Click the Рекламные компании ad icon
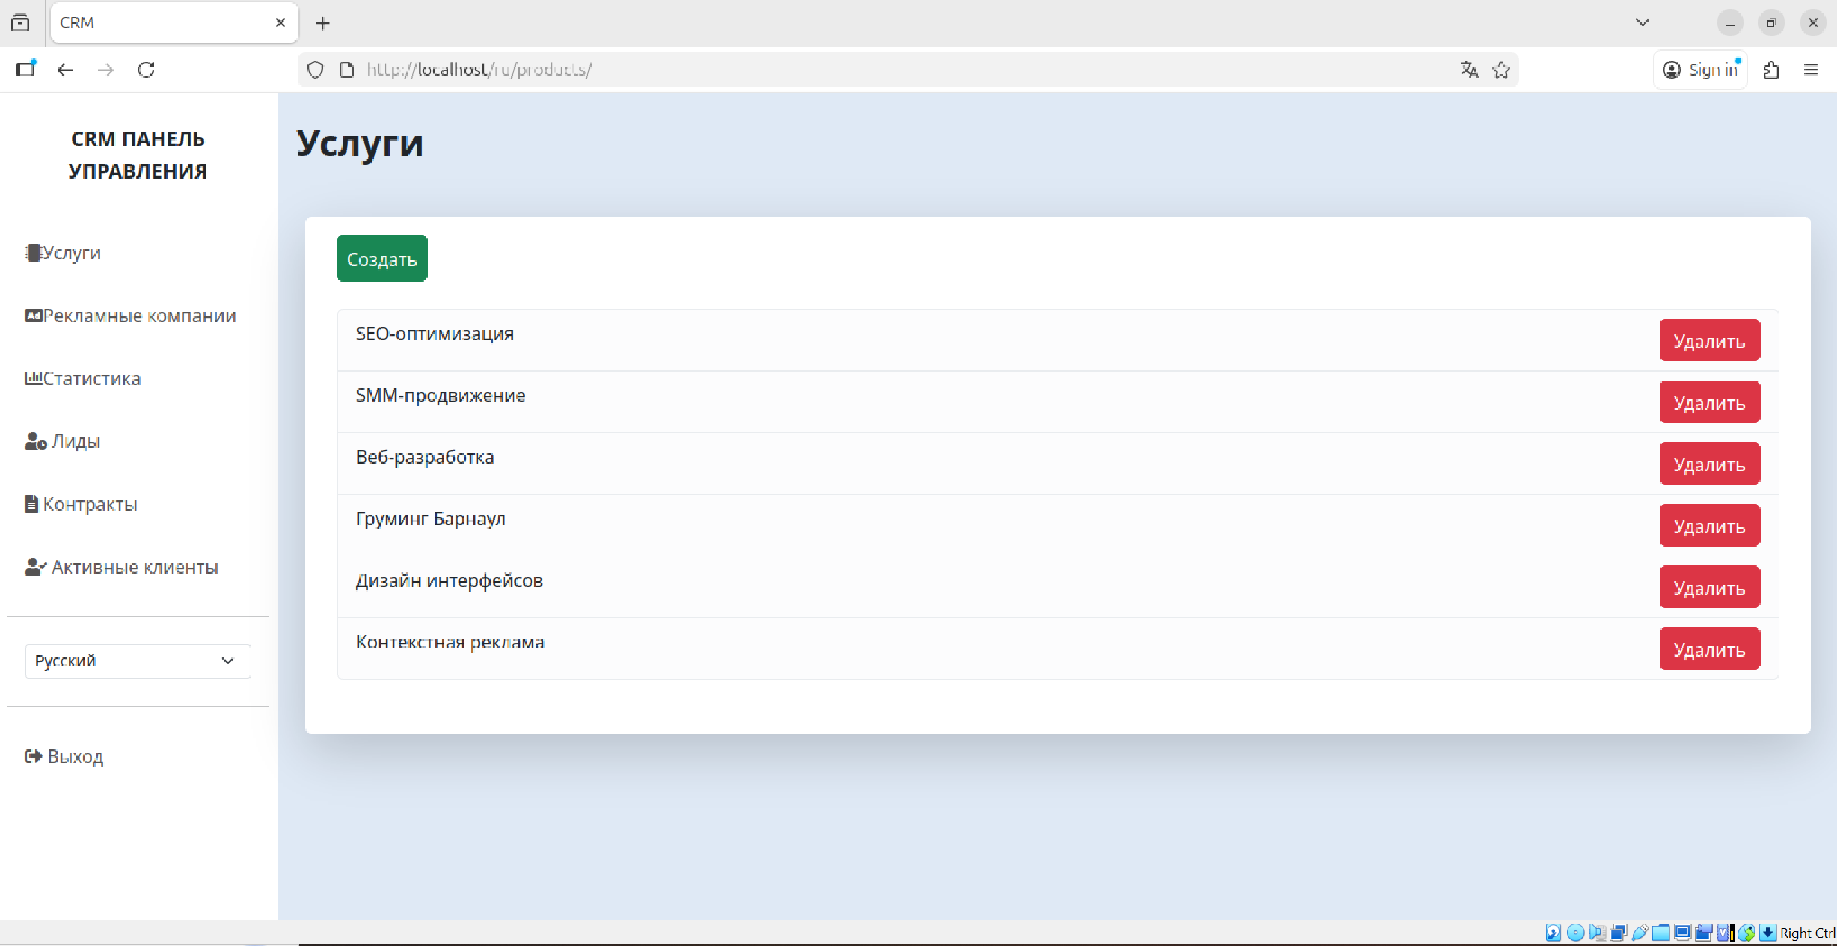 point(33,316)
